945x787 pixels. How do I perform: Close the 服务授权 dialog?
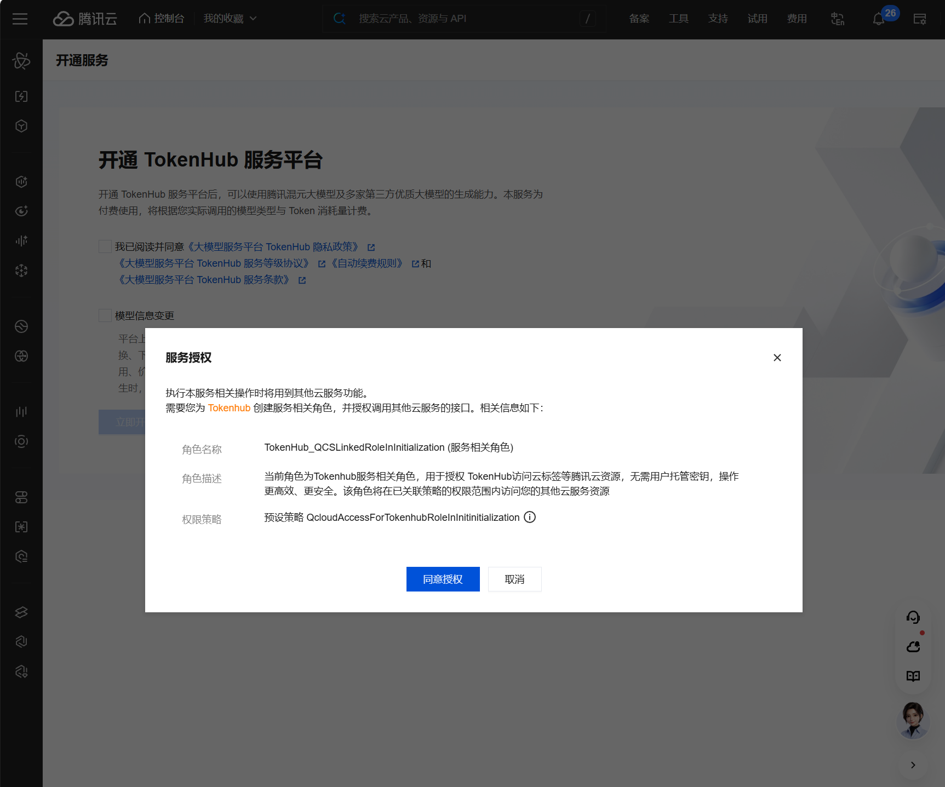[x=777, y=358]
